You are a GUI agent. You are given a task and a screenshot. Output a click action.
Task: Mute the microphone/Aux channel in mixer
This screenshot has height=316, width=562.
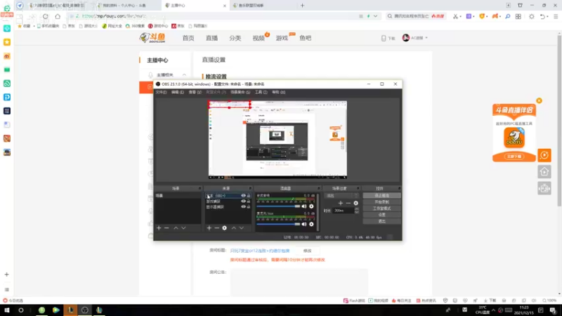(304, 224)
